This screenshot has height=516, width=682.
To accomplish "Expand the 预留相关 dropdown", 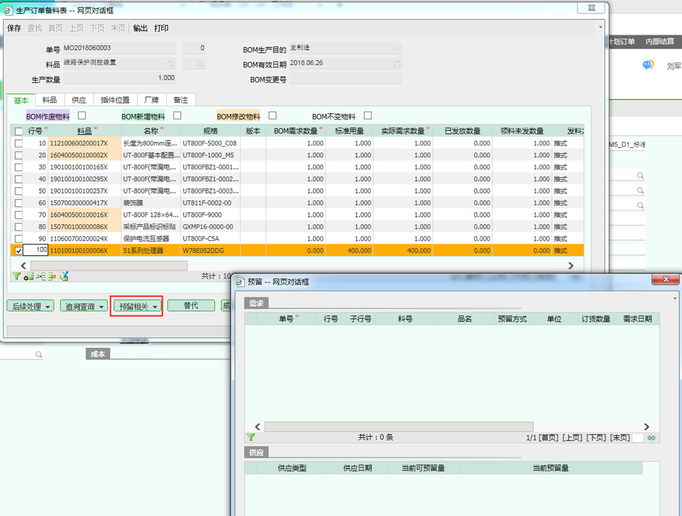I will click(138, 306).
